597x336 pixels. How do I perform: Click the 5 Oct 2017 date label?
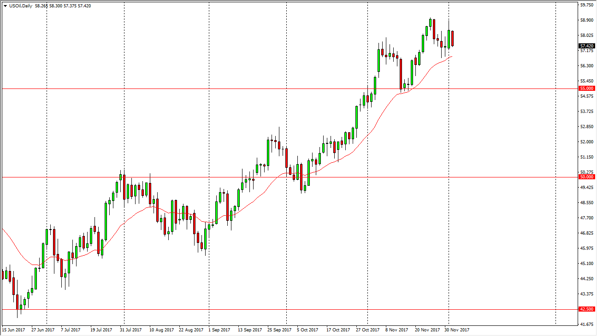307,330
